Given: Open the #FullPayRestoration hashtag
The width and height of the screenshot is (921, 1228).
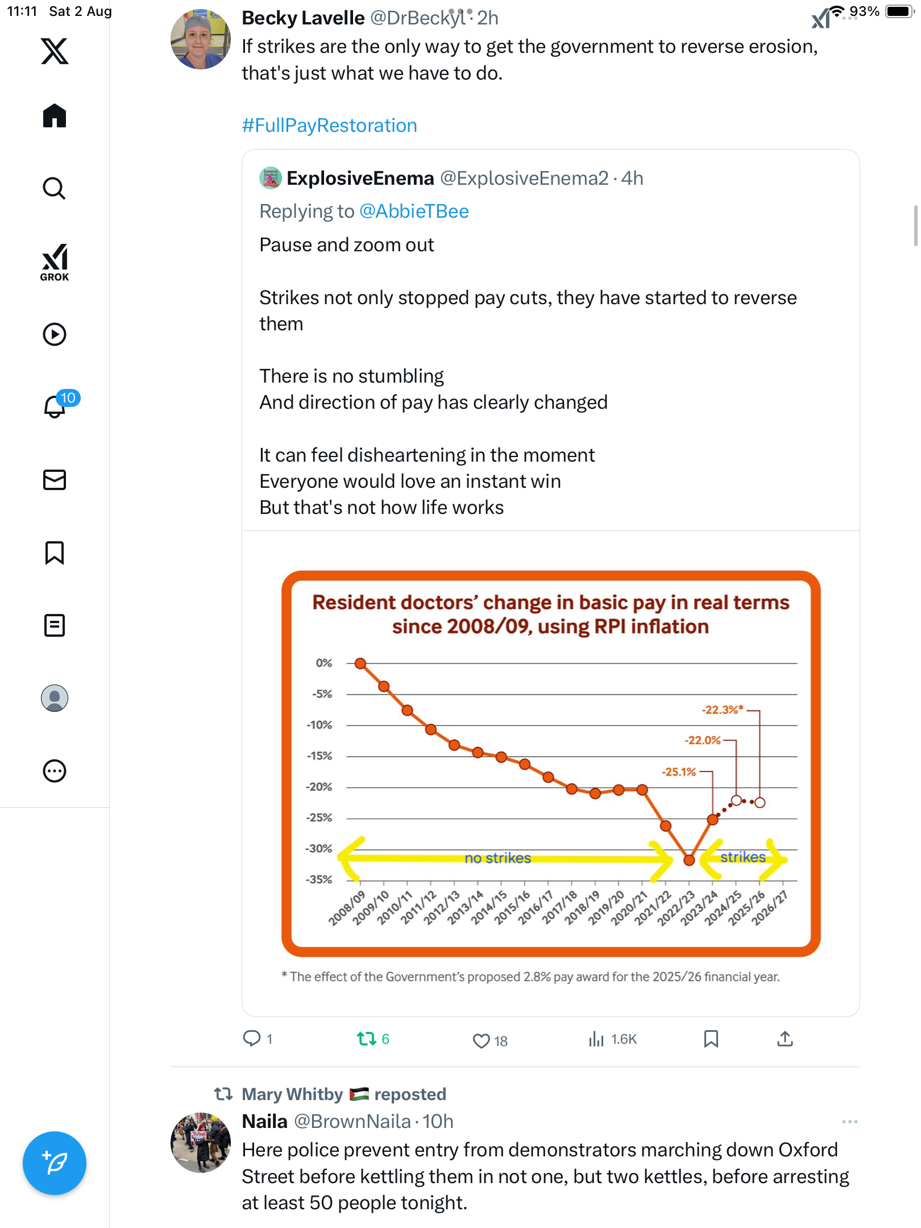Looking at the screenshot, I should [329, 125].
